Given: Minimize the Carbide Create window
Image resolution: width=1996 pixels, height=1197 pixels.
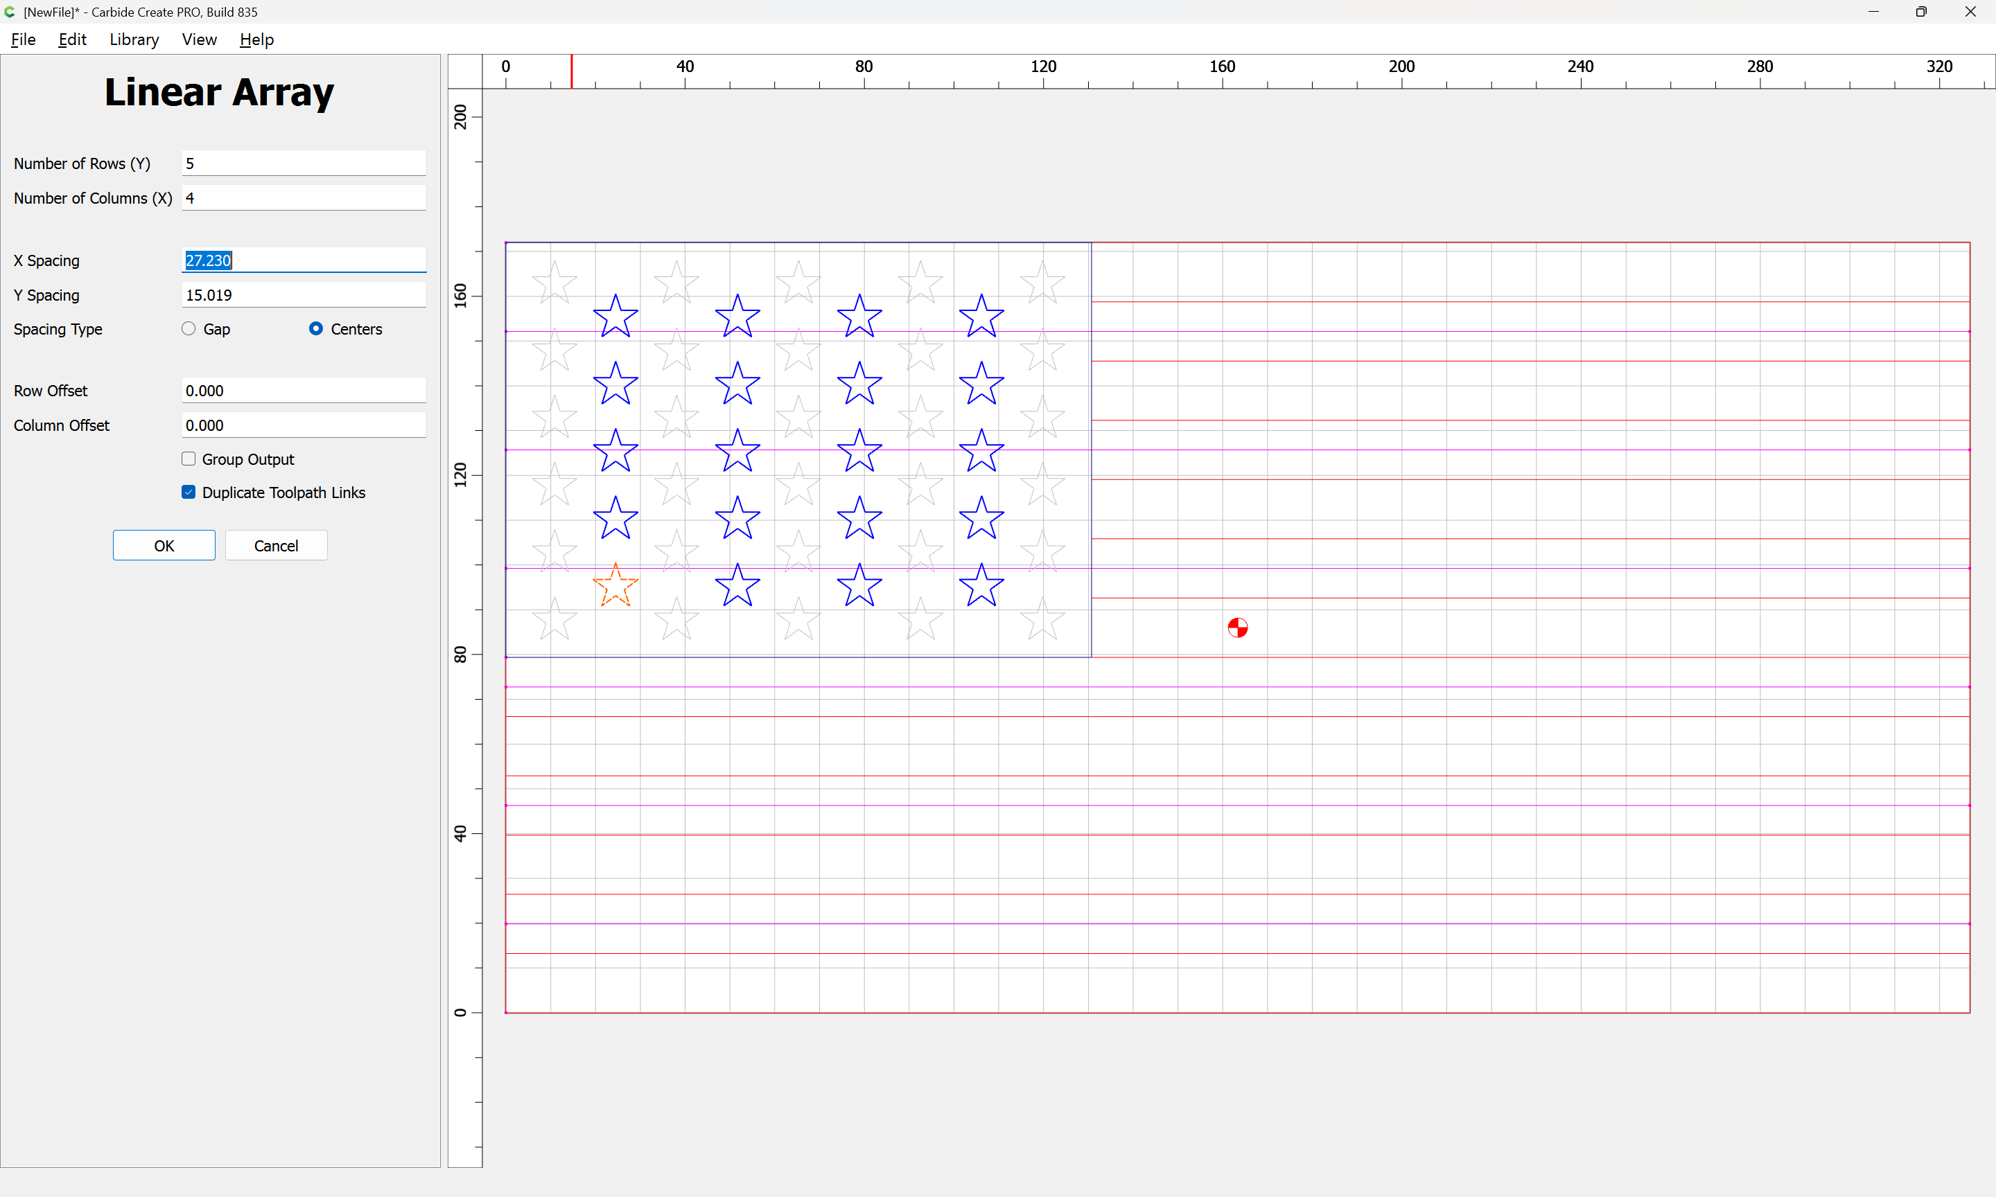Looking at the screenshot, I should click(1873, 12).
